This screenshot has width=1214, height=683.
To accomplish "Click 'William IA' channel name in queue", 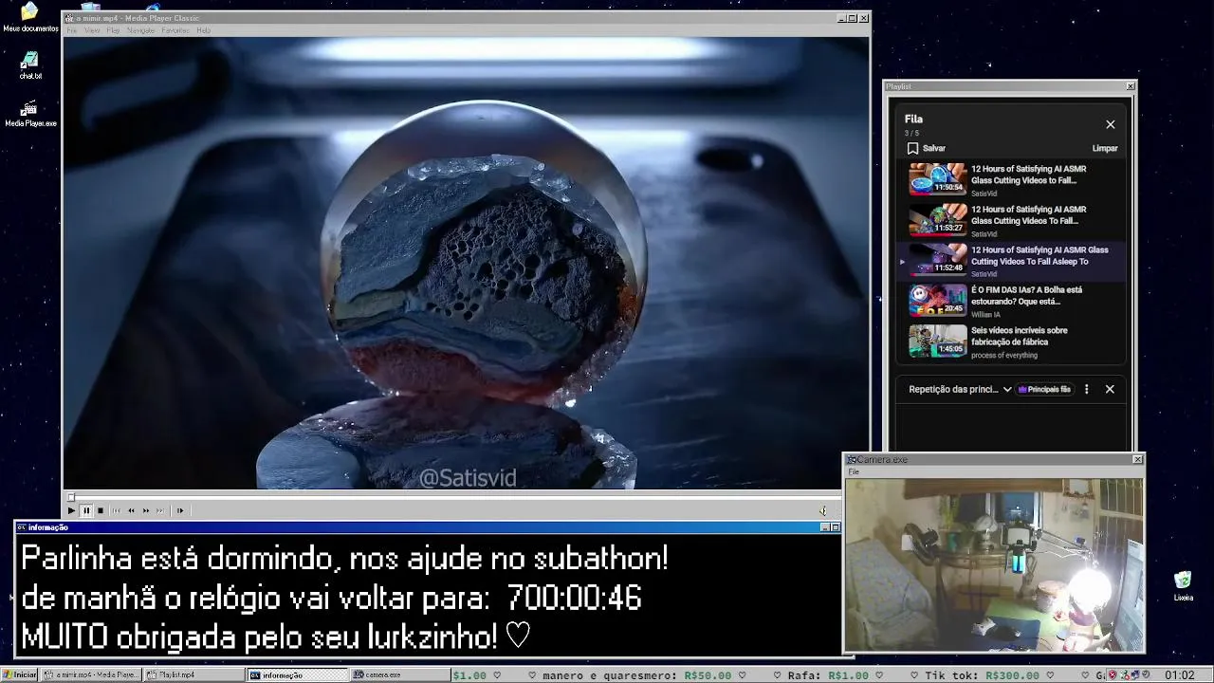I will pos(985,315).
